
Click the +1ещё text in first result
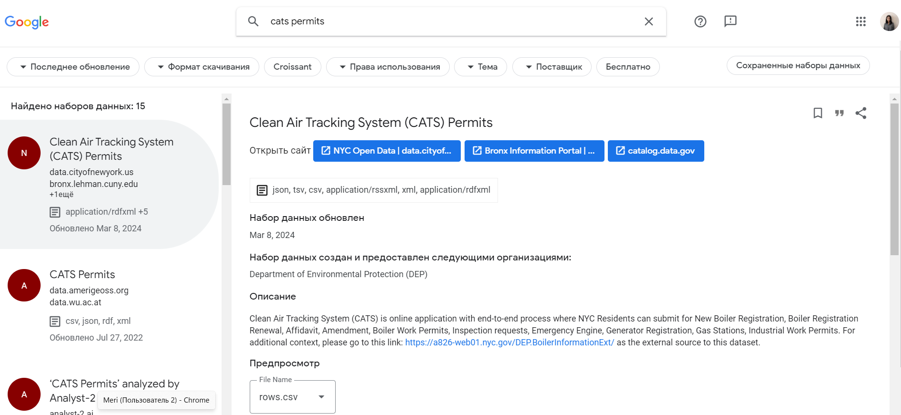click(x=62, y=195)
